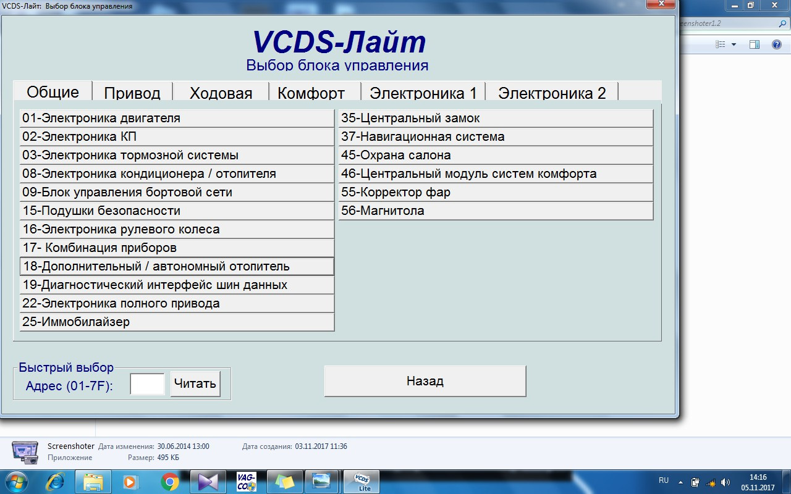Open 02-Электроника КП module

pos(177,136)
